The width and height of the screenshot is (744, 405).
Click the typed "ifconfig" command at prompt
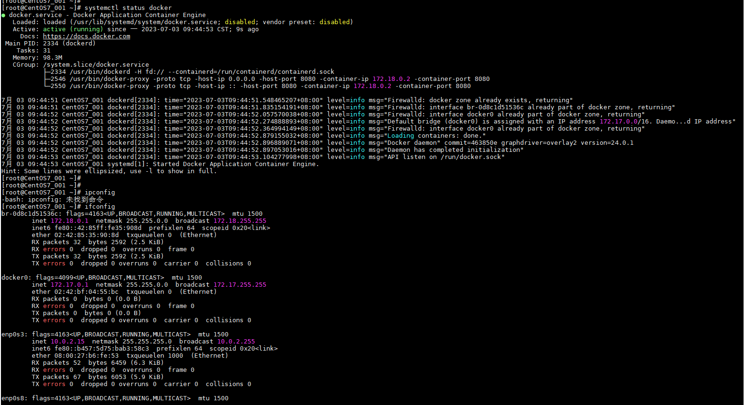point(99,207)
